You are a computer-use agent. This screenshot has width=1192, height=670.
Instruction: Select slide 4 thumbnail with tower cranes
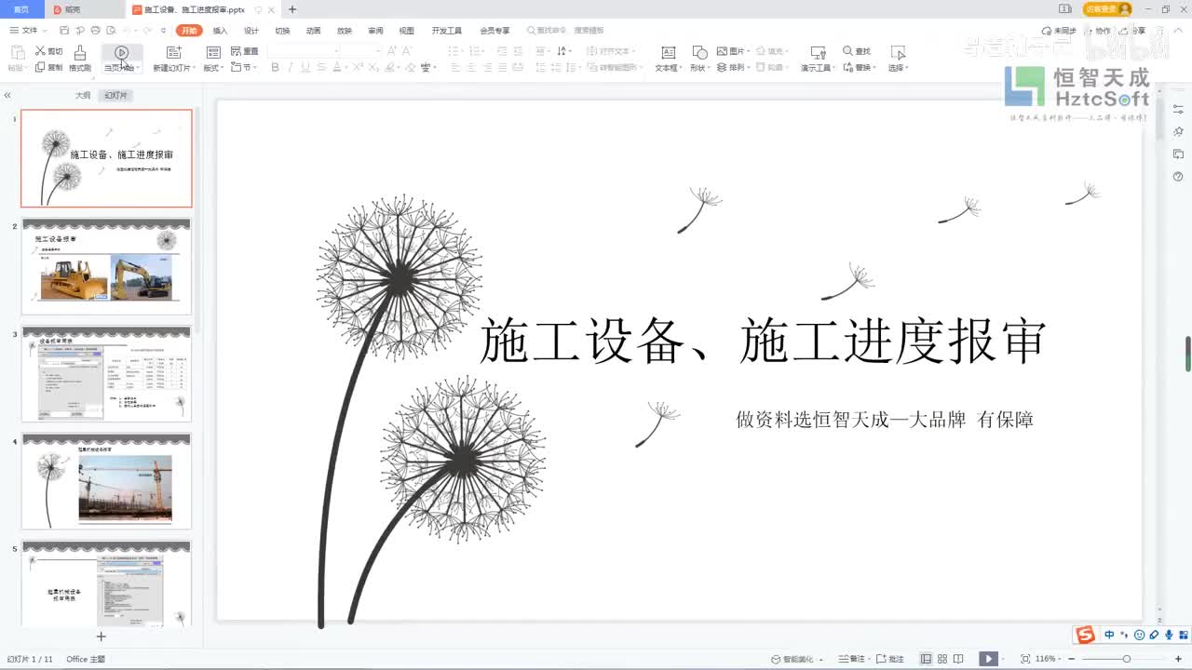[x=106, y=481]
